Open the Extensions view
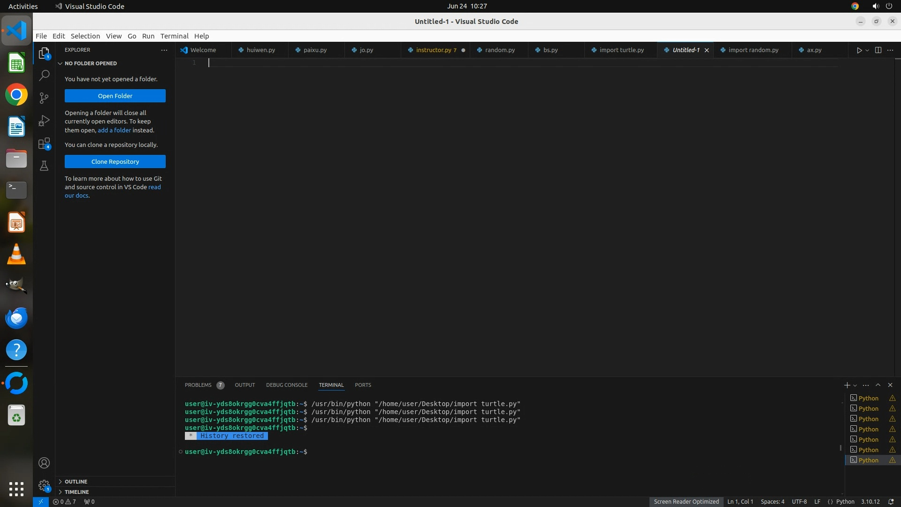 click(x=44, y=144)
